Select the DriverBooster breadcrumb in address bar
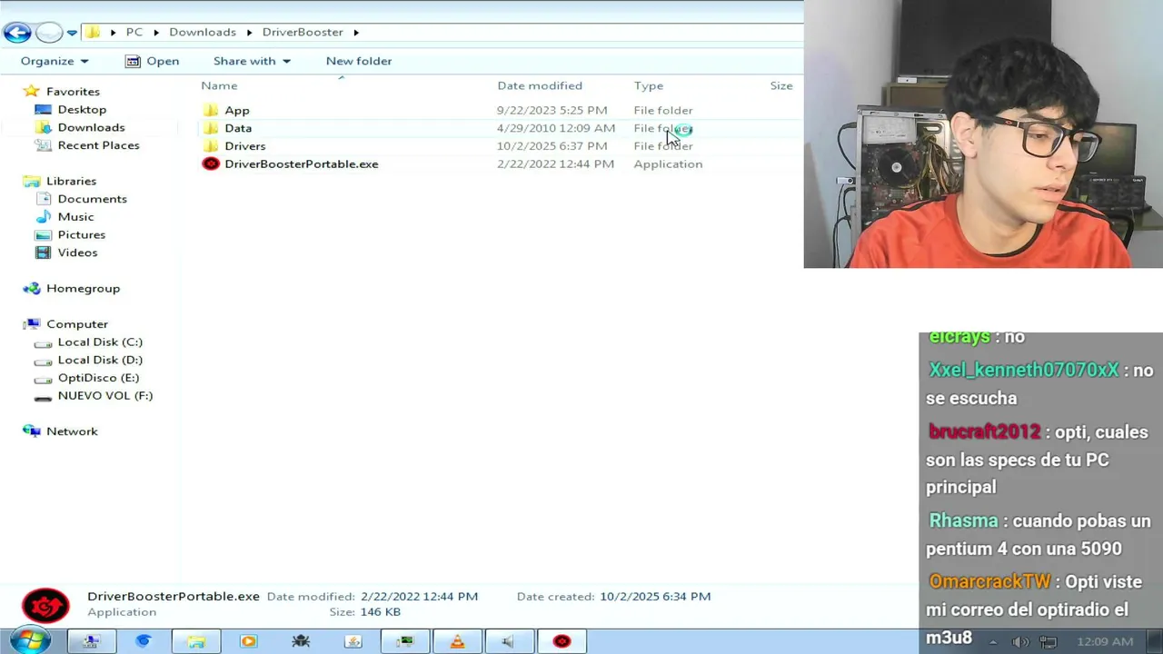The image size is (1163, 654). click(x=303, y=32)
